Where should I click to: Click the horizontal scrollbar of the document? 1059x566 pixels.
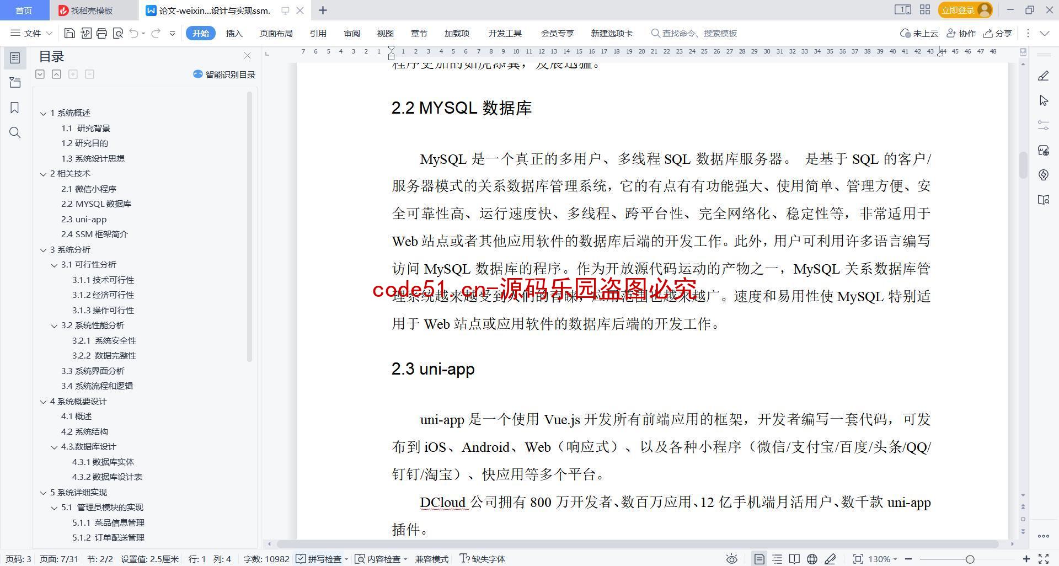(x=638, y=544)
